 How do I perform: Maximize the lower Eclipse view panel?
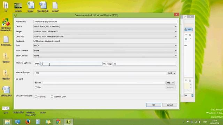[190, 81]
